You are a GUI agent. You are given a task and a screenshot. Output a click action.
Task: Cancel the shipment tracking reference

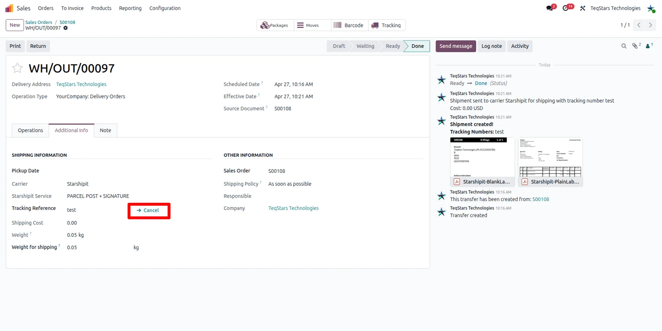click(x=148, y=210)
